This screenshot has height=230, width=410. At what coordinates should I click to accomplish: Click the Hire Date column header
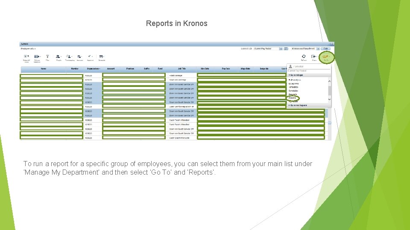[205, 69]
